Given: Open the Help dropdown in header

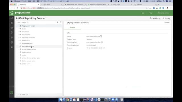Looking at the screenshot, I should (x=151, y=13).
